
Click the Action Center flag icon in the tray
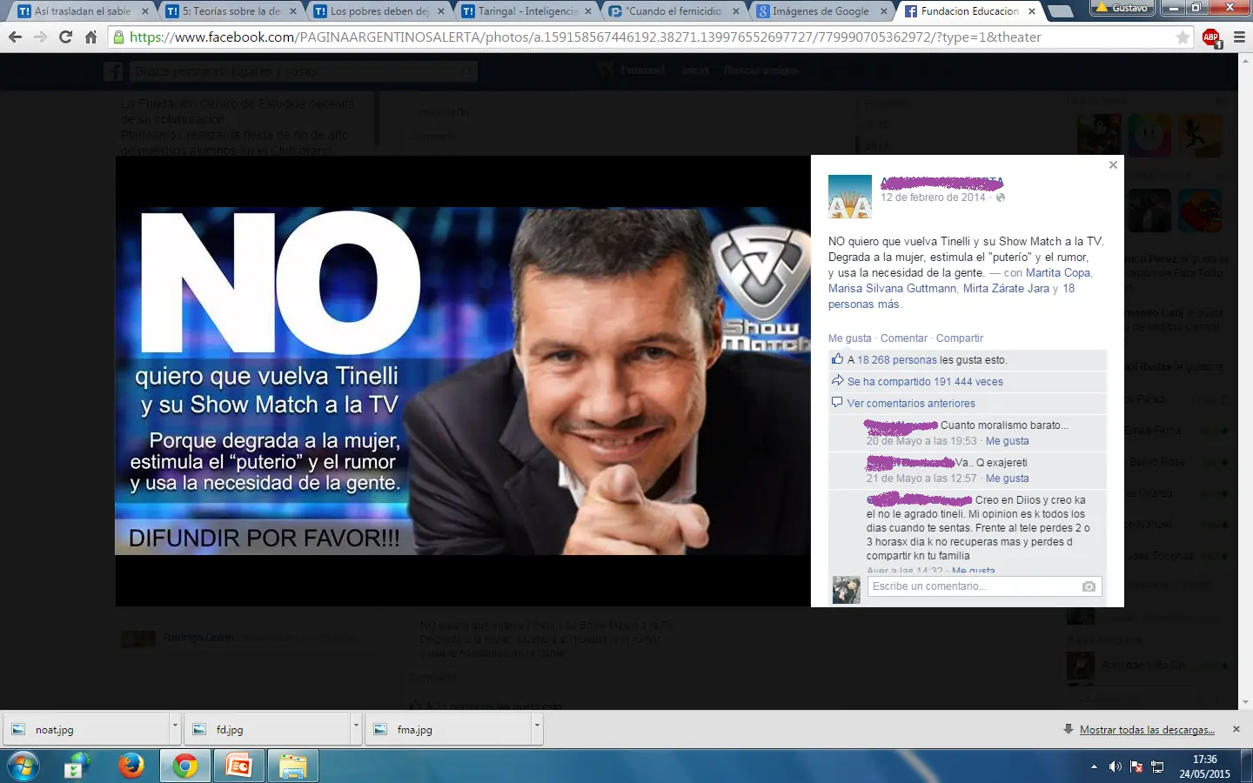click(1136, 766)
